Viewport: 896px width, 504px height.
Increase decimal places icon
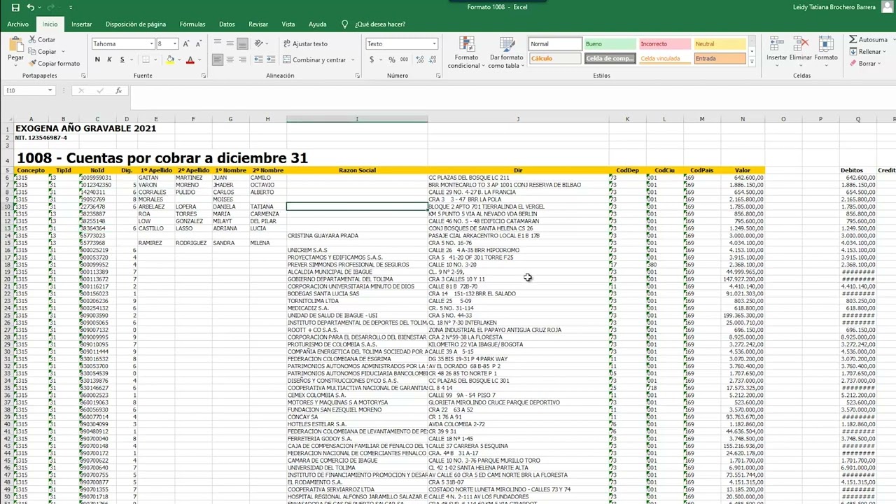pyautogui.click(x=420, y=60)
